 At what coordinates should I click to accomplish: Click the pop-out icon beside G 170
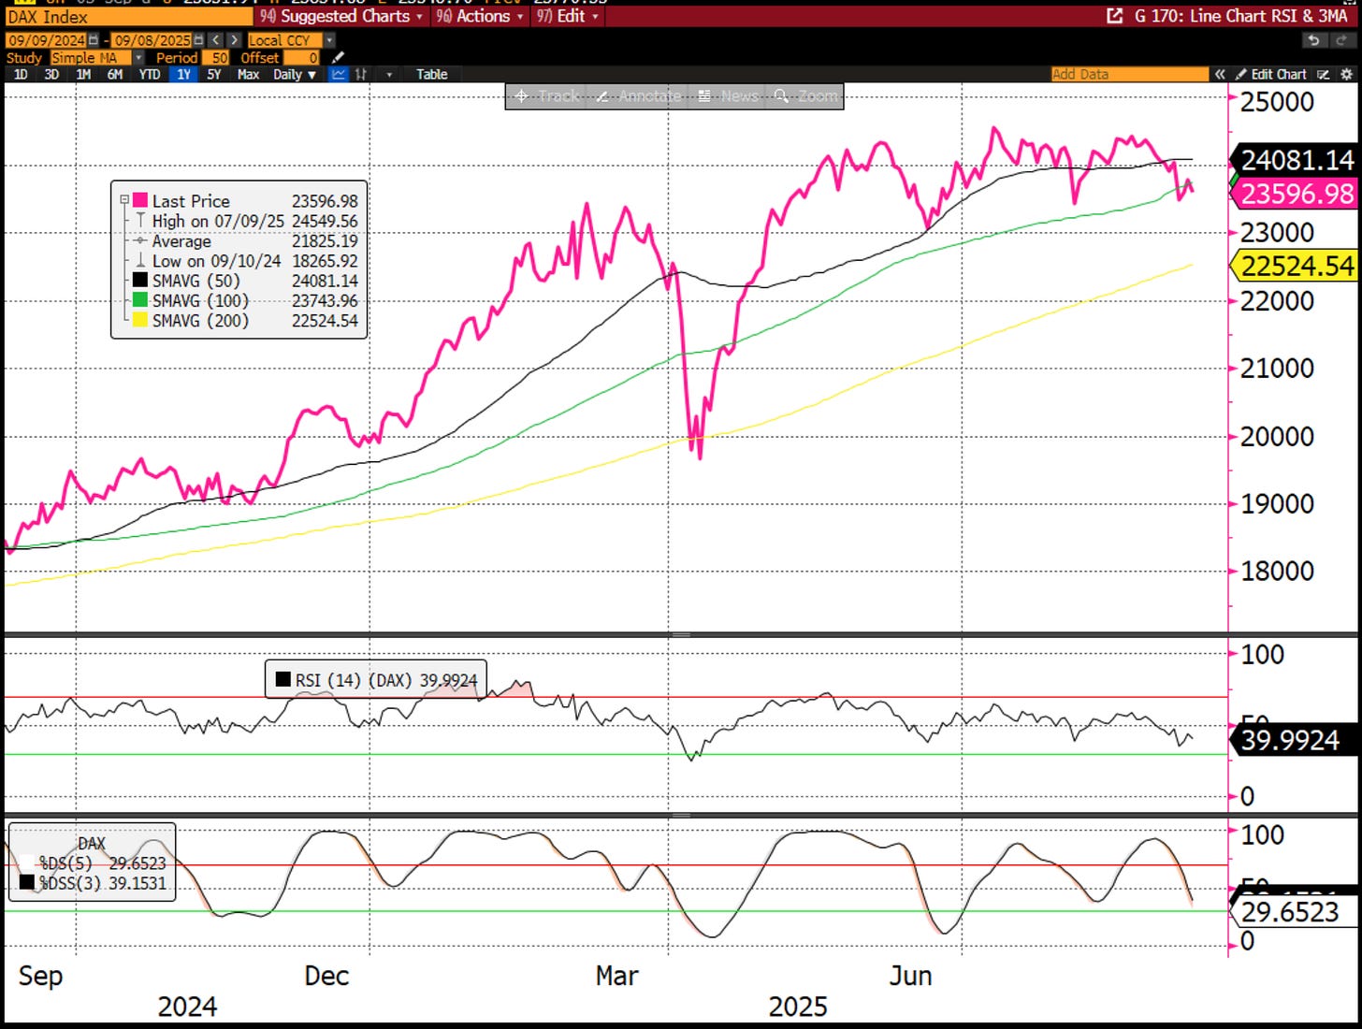tap(1115, 16)
